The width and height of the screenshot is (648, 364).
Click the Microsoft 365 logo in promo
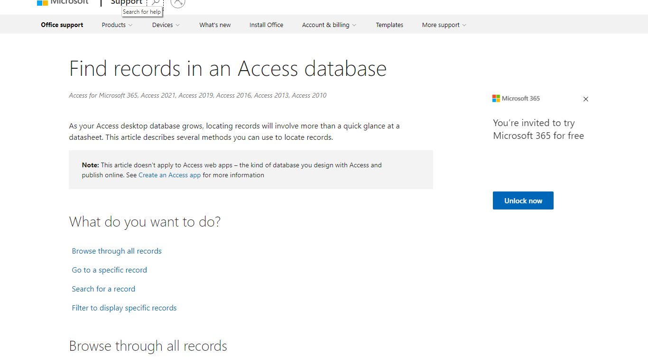coord(516,99)
